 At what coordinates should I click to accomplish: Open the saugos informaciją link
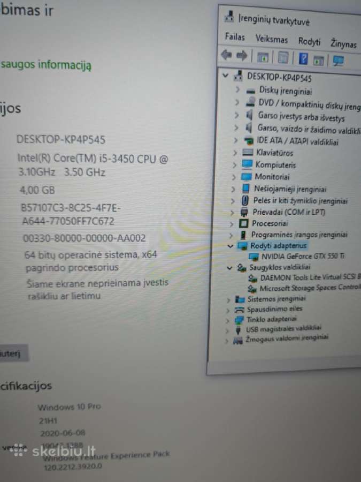tap(46, 65)
